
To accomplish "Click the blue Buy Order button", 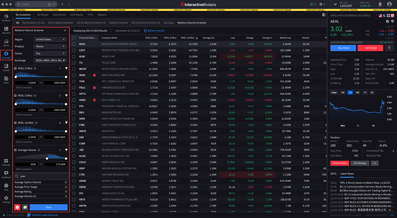I will pos(344,48).
